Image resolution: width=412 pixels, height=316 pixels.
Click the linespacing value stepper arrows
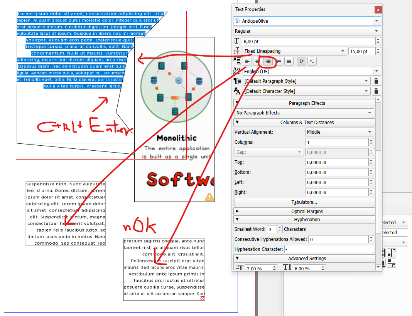[378, 51]
